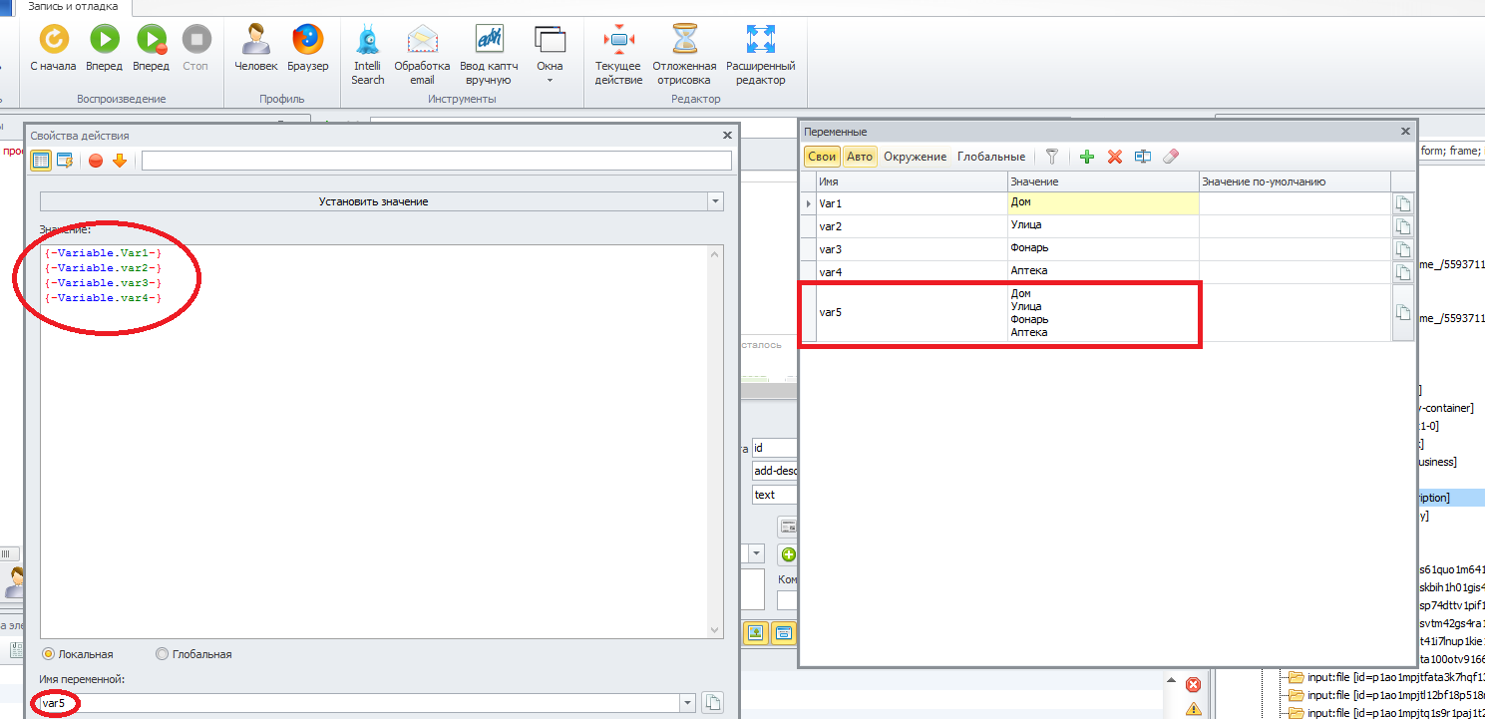Expand the 'Установить значение' action dropdown
1485x719 pixels.
(714, 201)
